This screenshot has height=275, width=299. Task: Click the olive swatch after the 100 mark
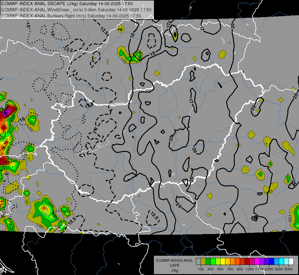(x=203, y=261)
